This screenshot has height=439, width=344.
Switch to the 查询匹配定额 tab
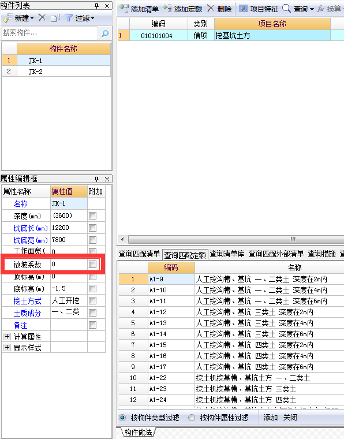(x=185, y=255)
